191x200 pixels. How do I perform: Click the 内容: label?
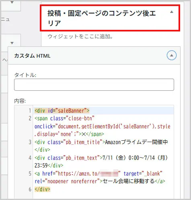pos(20,101)
